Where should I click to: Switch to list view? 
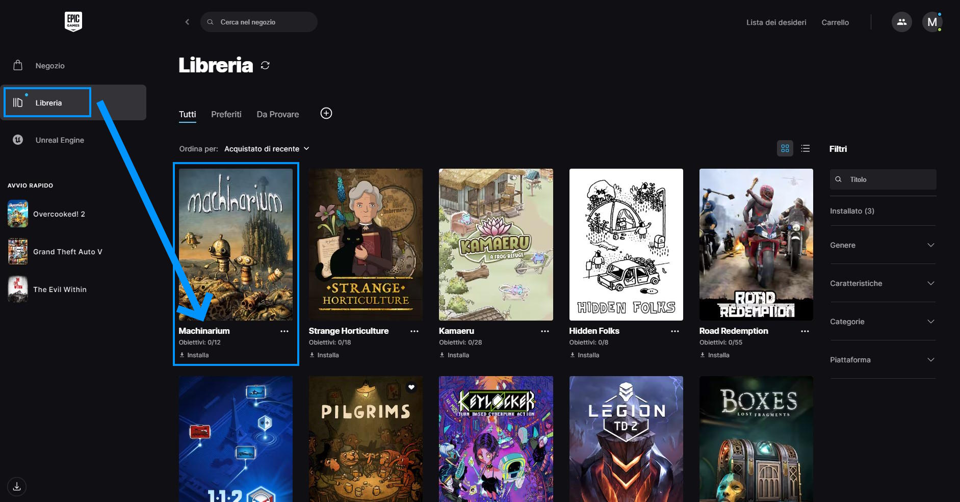coord(806,148)
